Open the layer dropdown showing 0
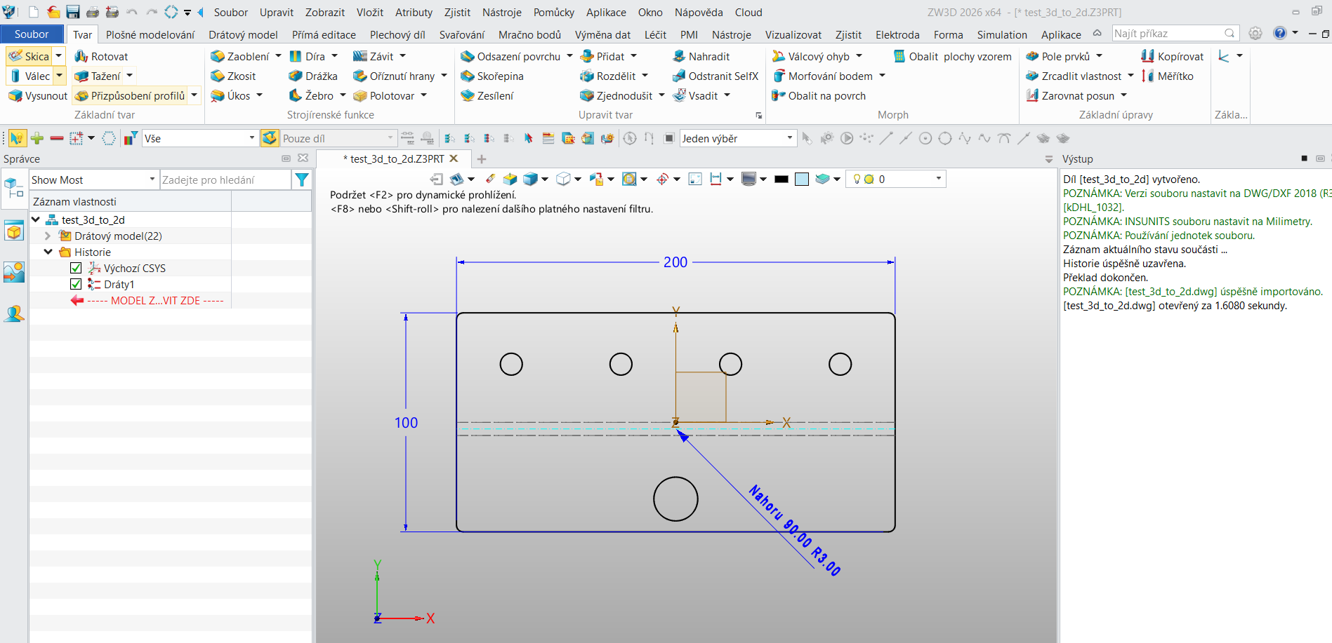Image resolution: width=1332 pixels, height=643 pixels. [896, 179]
